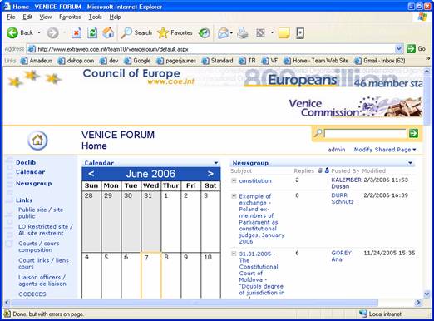Screen dimensions: 434x321
Task: Expand the 'constitution' newsgroup thread
Action: point(234,180)
